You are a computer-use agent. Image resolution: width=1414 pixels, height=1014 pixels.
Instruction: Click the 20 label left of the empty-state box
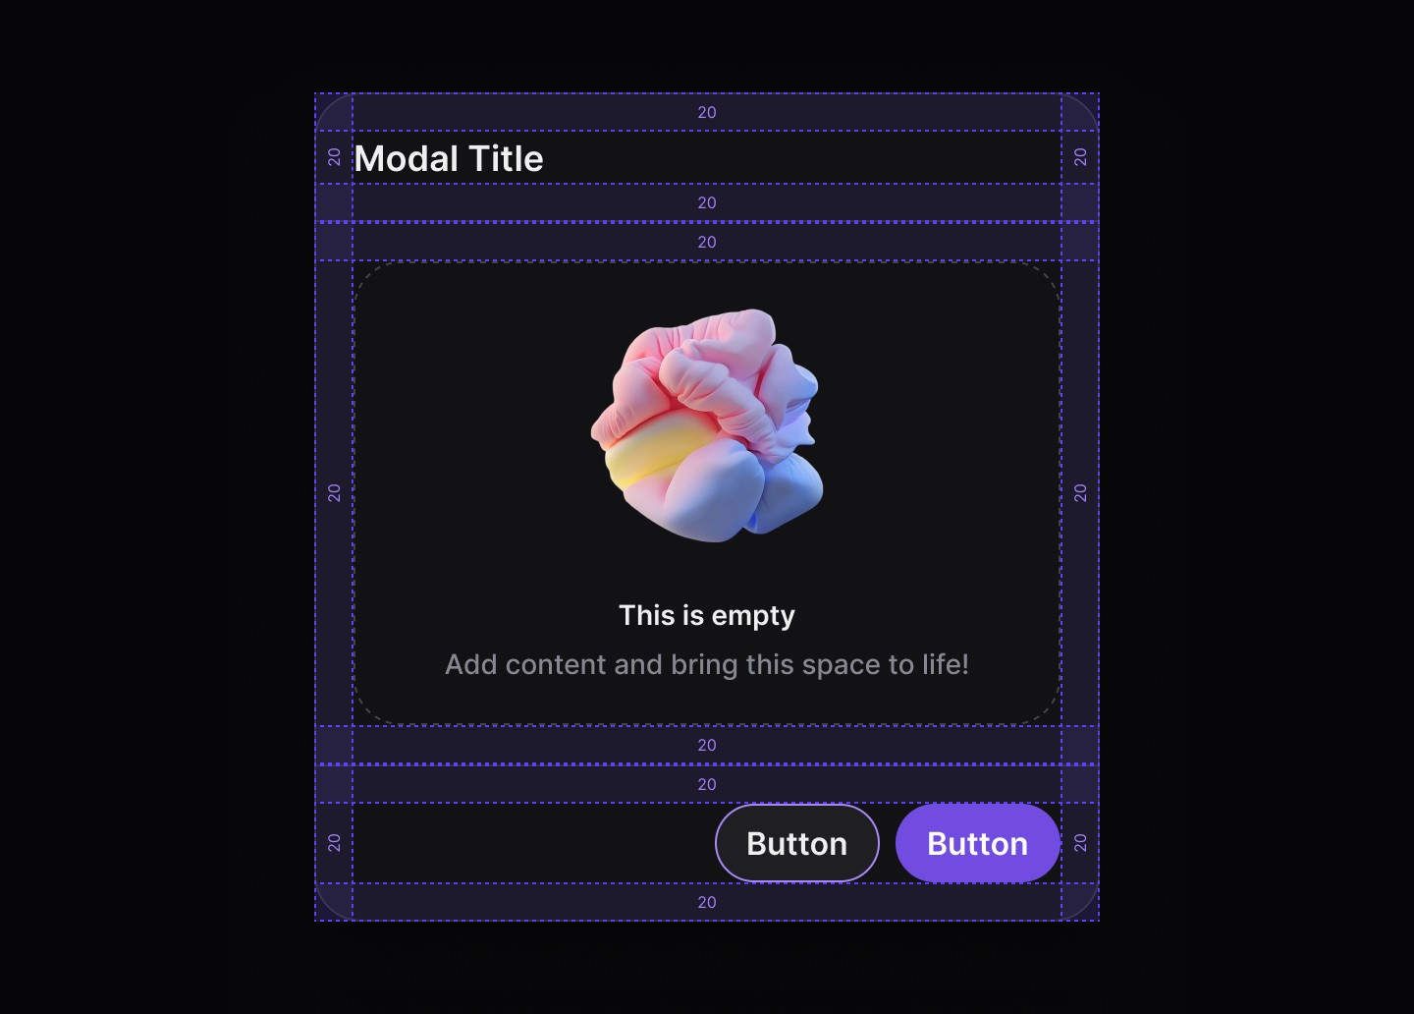(x=334, y=493)
